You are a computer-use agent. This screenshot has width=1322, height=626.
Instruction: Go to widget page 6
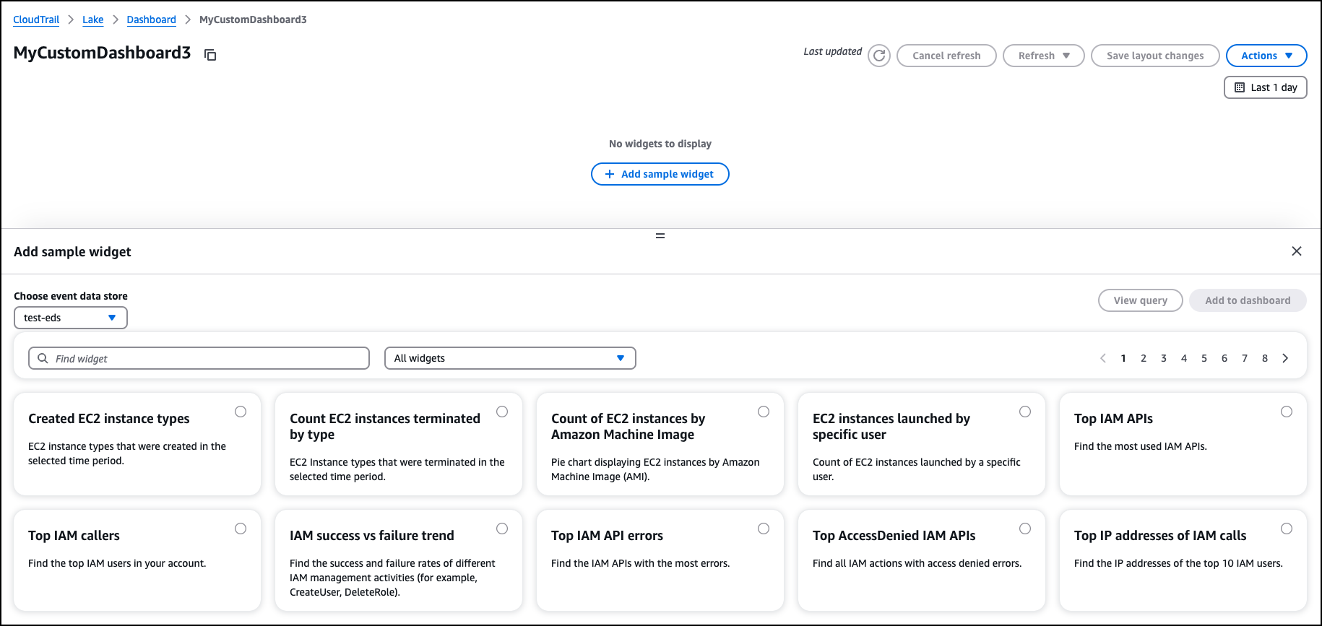pos(1224,358)
